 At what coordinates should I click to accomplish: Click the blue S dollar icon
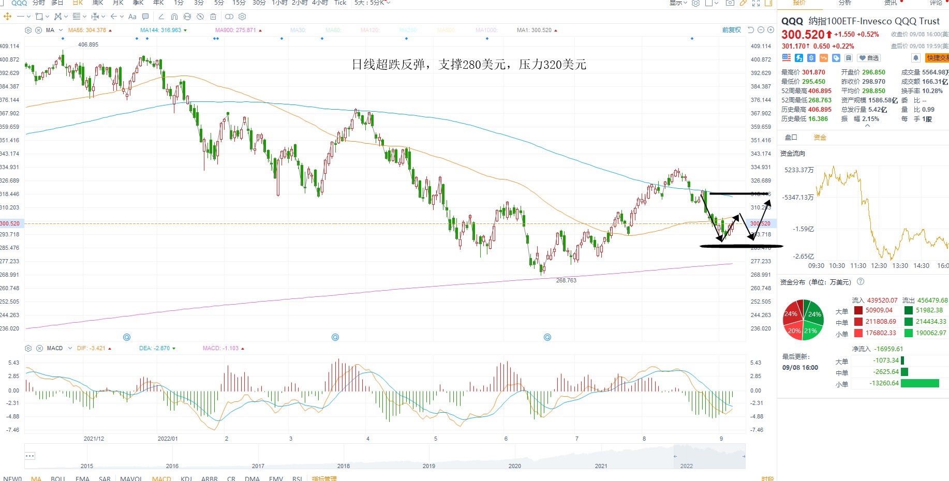[811, 58]
